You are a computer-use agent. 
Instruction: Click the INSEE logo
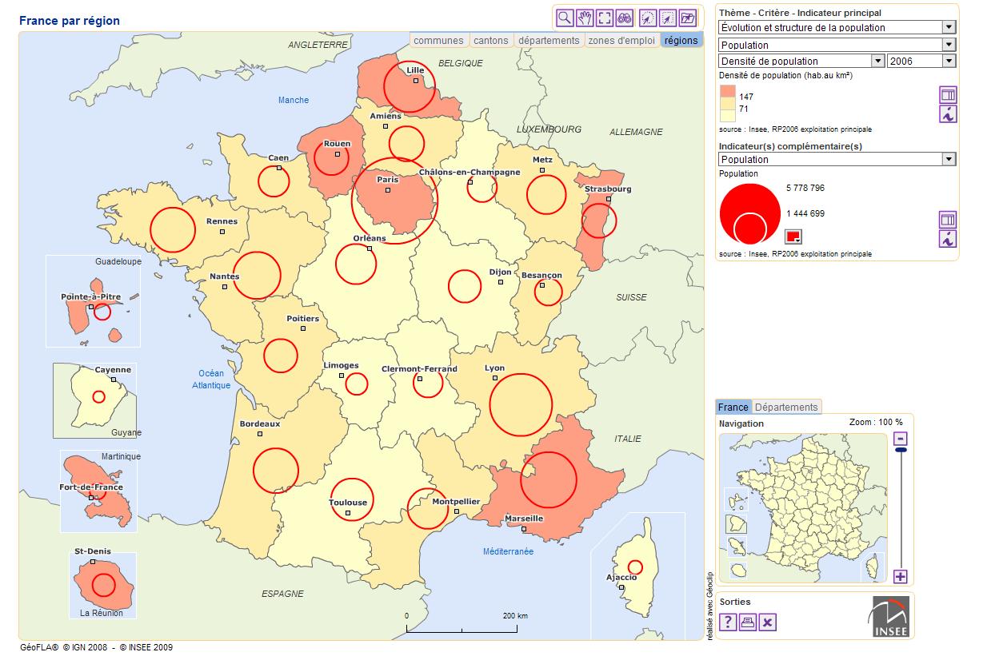(890, 616)
